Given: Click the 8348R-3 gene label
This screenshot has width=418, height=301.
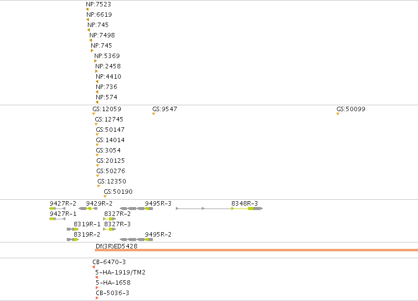Looking at the screenshot, I should 245,204.
